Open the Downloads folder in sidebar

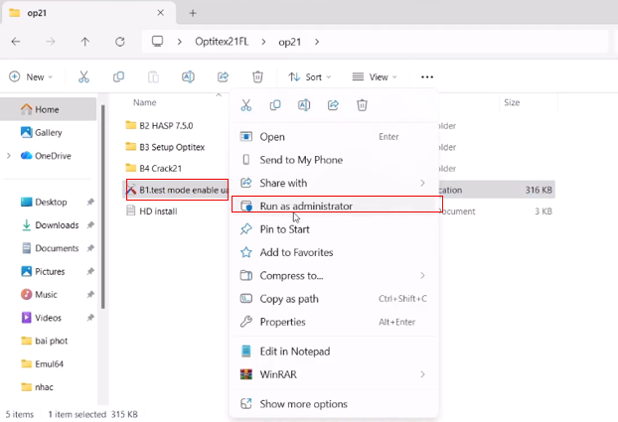[x=56, y=225]
